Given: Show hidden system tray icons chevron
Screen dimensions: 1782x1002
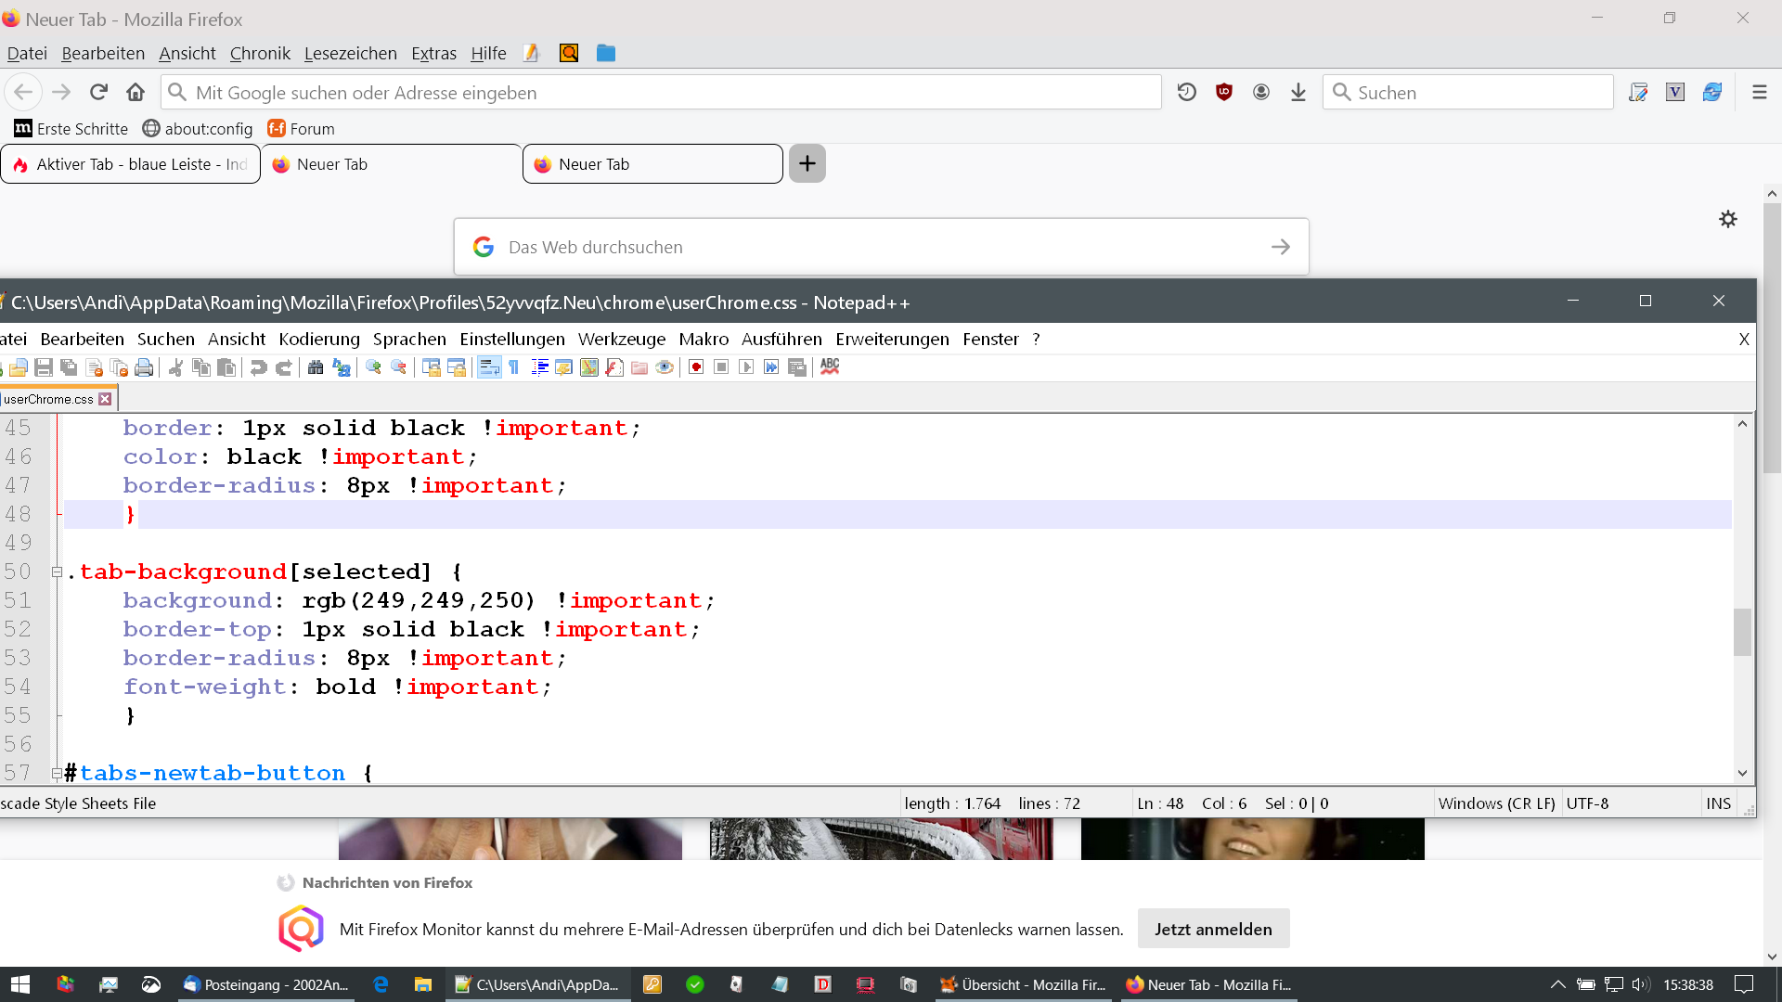Looking at the screenshot, I should pyautogui.click(x=1557, y=984).
